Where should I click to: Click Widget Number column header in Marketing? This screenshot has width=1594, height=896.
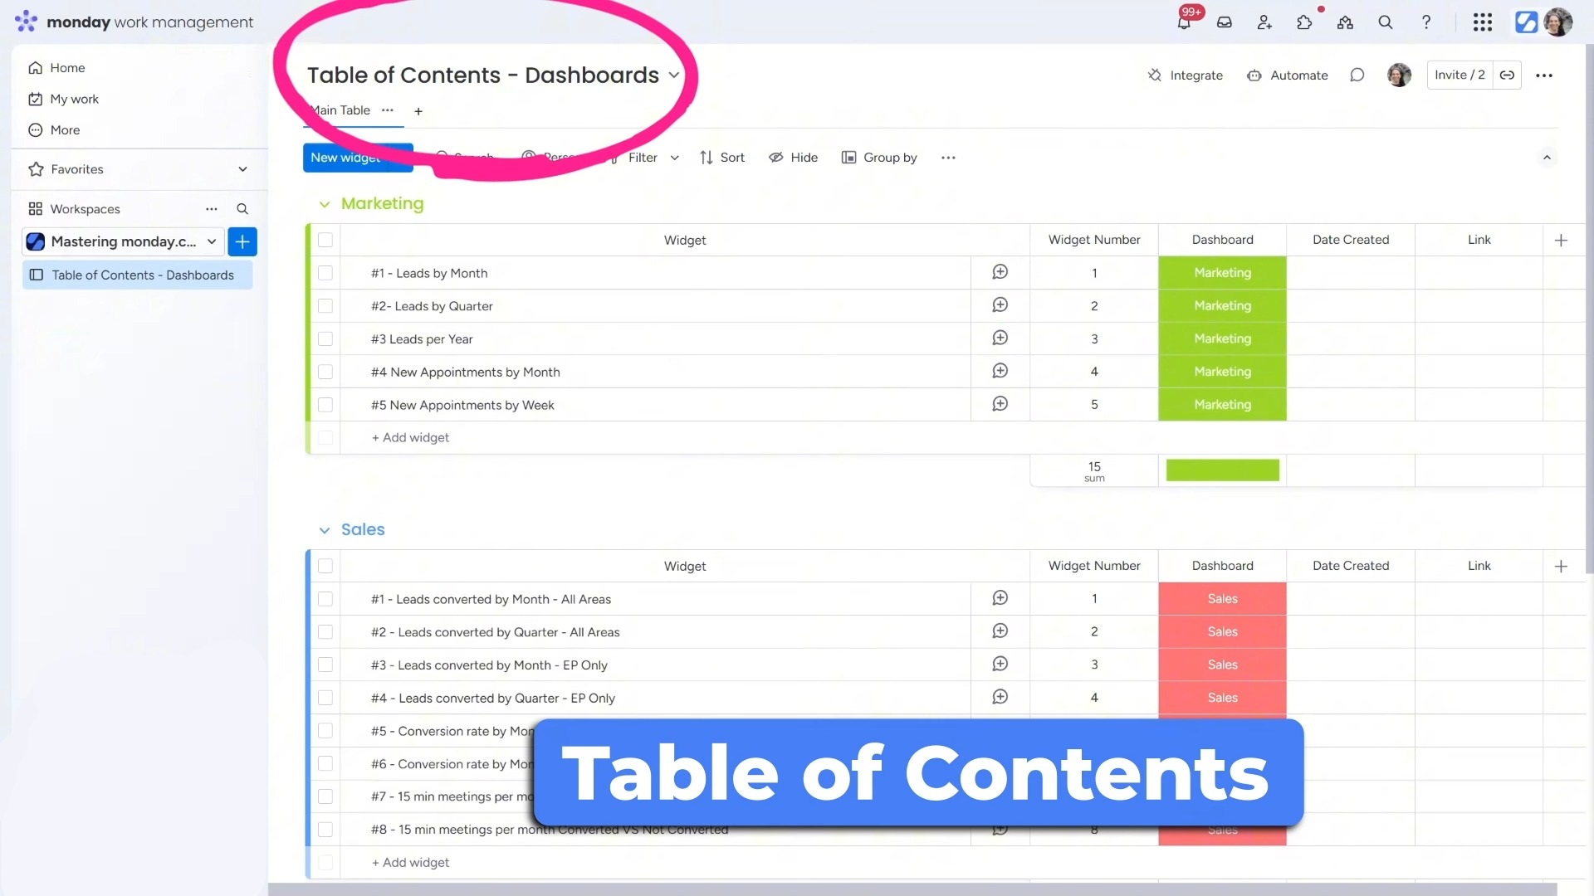coord(1094,240)
